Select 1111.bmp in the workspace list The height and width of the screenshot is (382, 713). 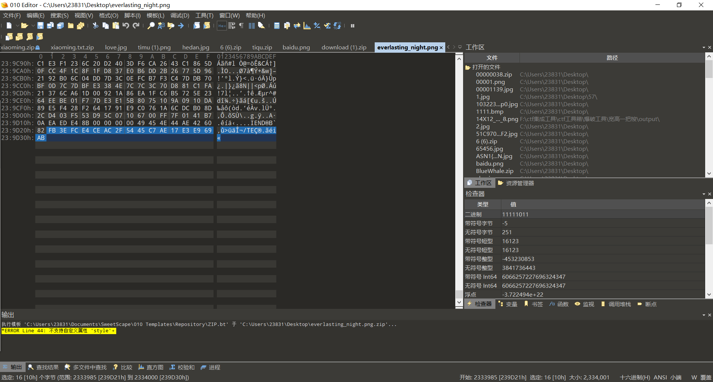[x=489, y=112]
